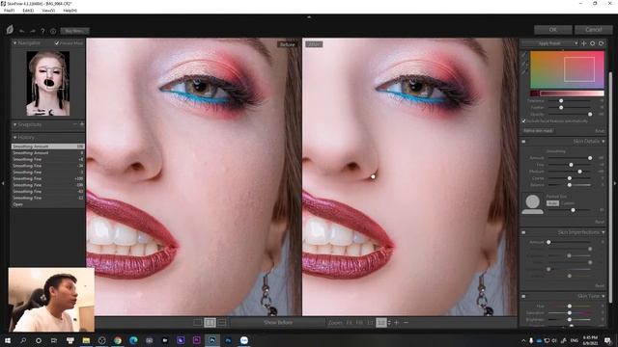This screenshot has width=618, height=347.
Task: Fit the image to the view
Action: pos(349,323)
